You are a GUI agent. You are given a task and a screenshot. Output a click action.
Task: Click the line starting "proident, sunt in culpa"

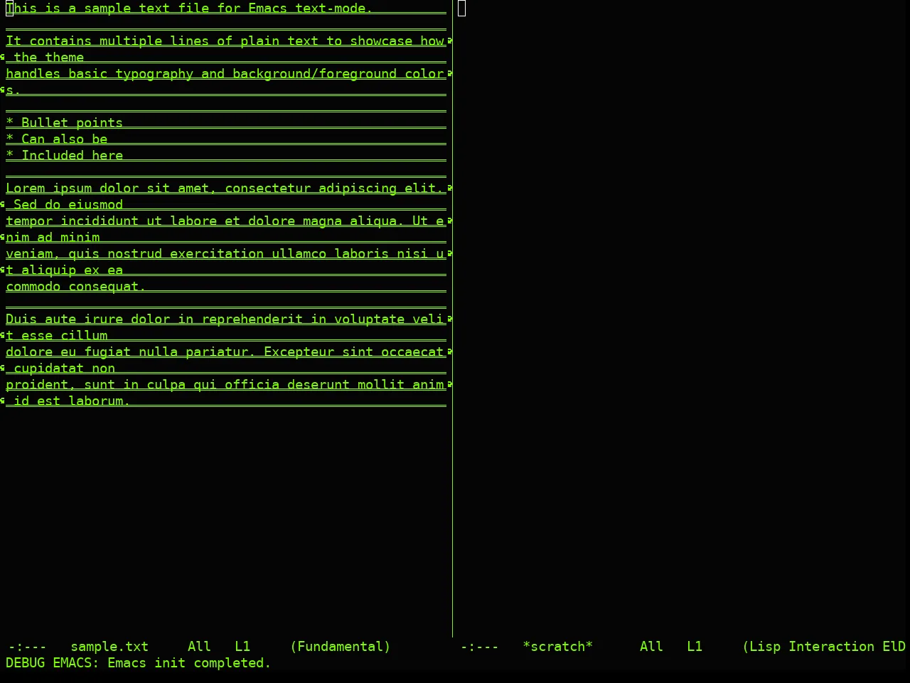(225, 385)
